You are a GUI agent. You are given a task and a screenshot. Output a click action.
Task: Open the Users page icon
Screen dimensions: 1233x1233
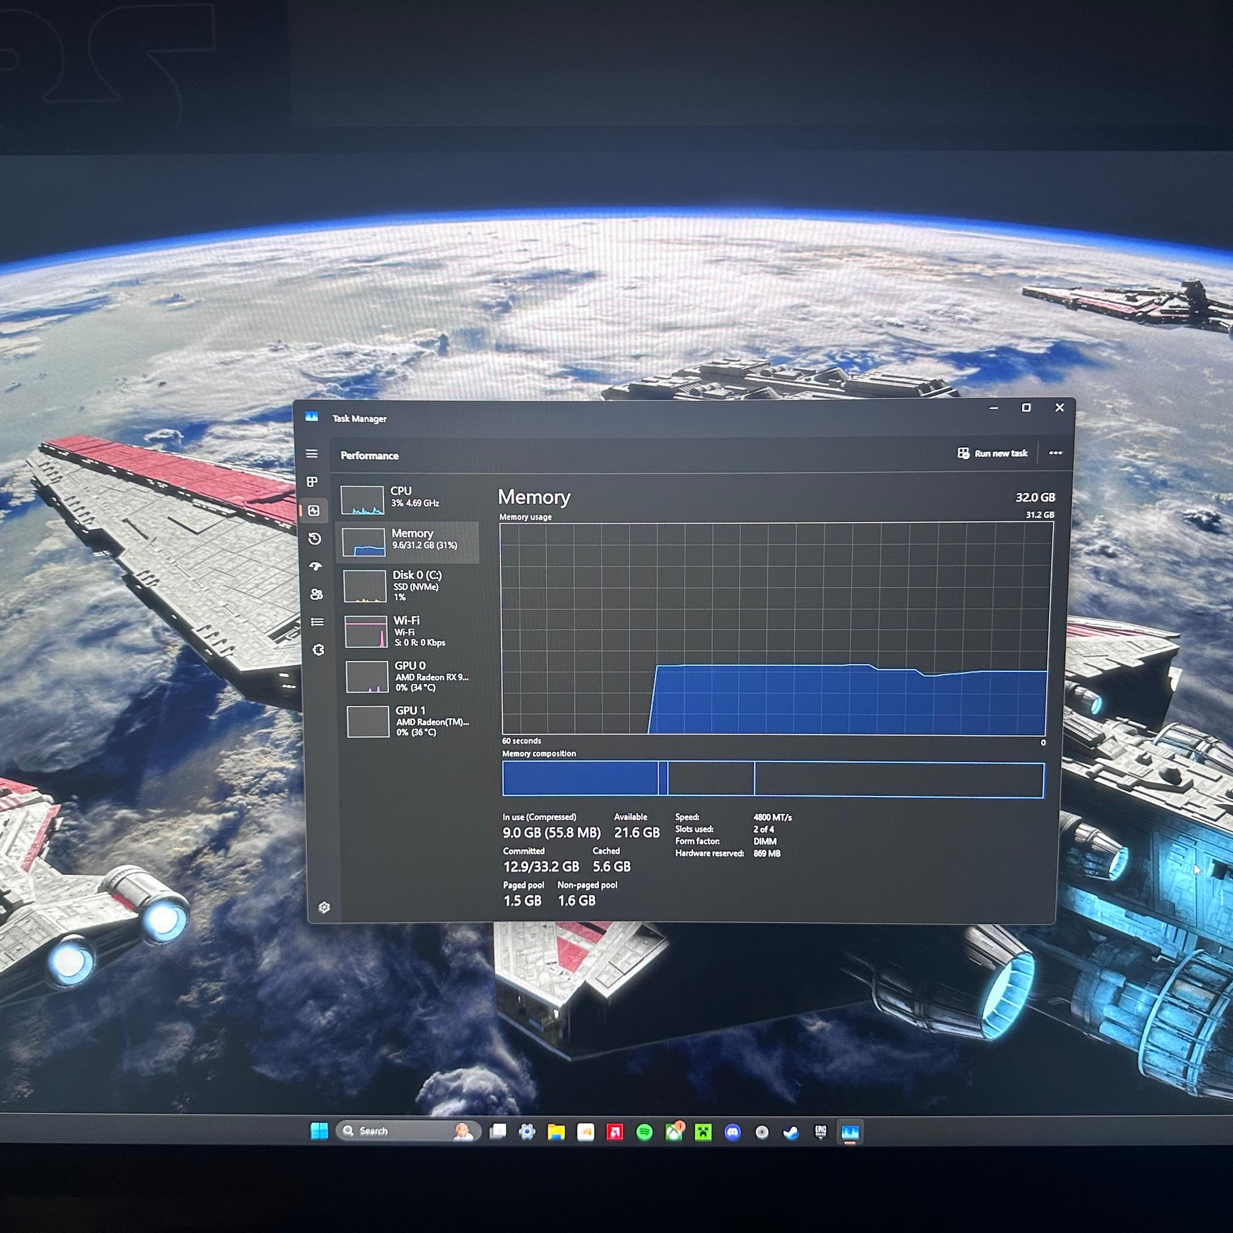tap(317, 594)
